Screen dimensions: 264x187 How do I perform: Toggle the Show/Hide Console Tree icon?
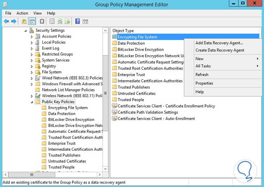click(32, 21)
